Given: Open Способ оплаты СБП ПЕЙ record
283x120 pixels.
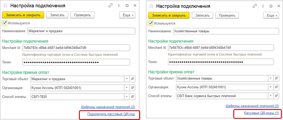Looking at the screenshot, I should pyautogui.click(x=132, y=97).
